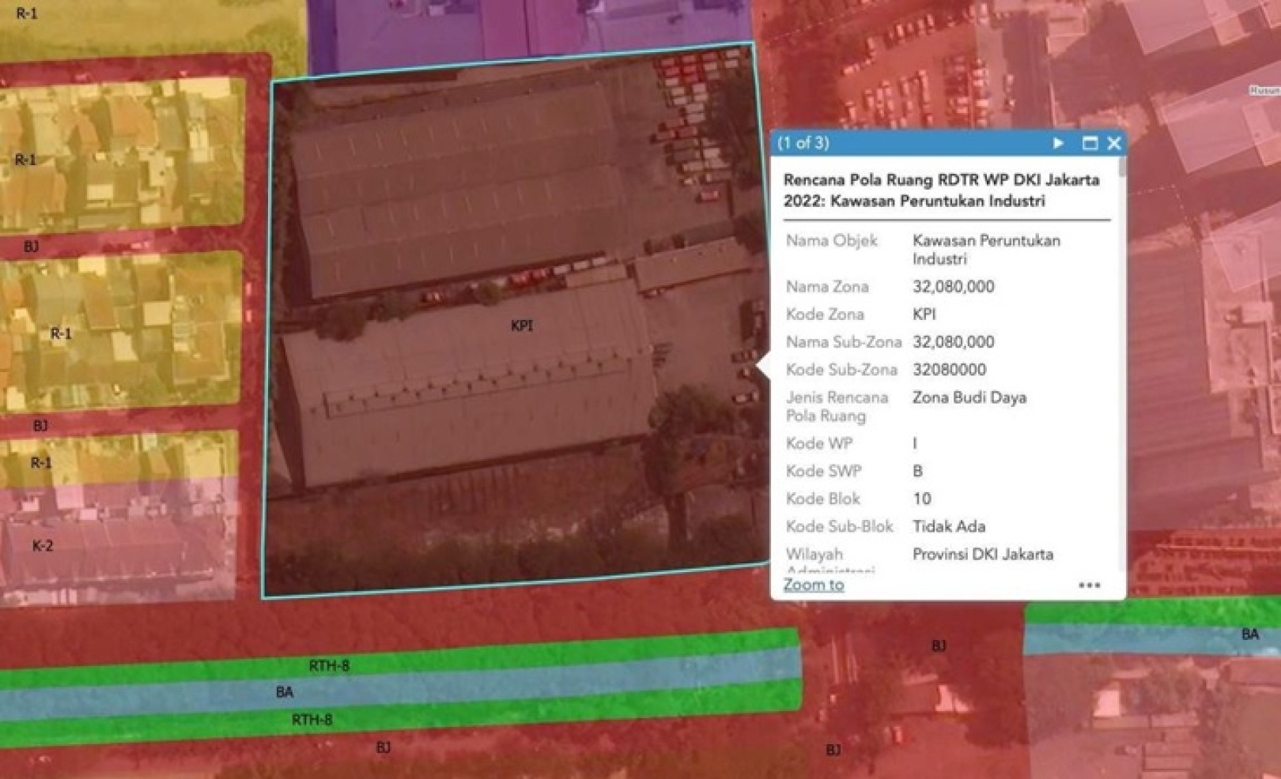Image resolution: width=1281 pixels, height=779 pixels.
Task: Click the upper RTH-8 green strip label
Action: (329, 666)
